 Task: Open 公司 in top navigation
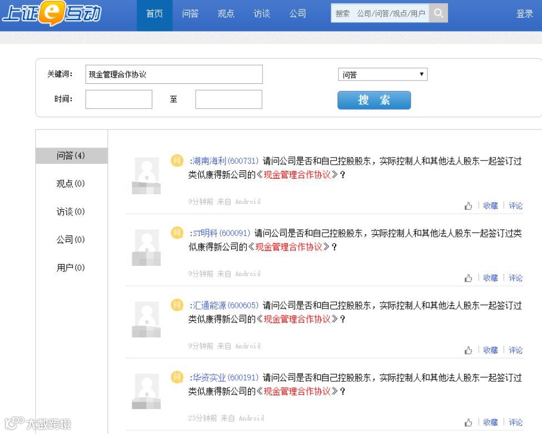click(297, 14)
